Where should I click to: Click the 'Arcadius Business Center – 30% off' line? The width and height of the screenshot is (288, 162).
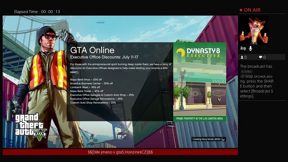pyautogui.click(x=91, y=83)
